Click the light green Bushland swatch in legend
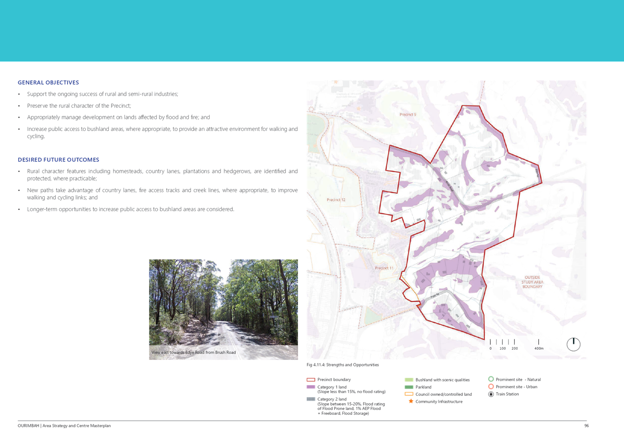Viewport: 624px width, 441px height. click(x=409, y=380)
